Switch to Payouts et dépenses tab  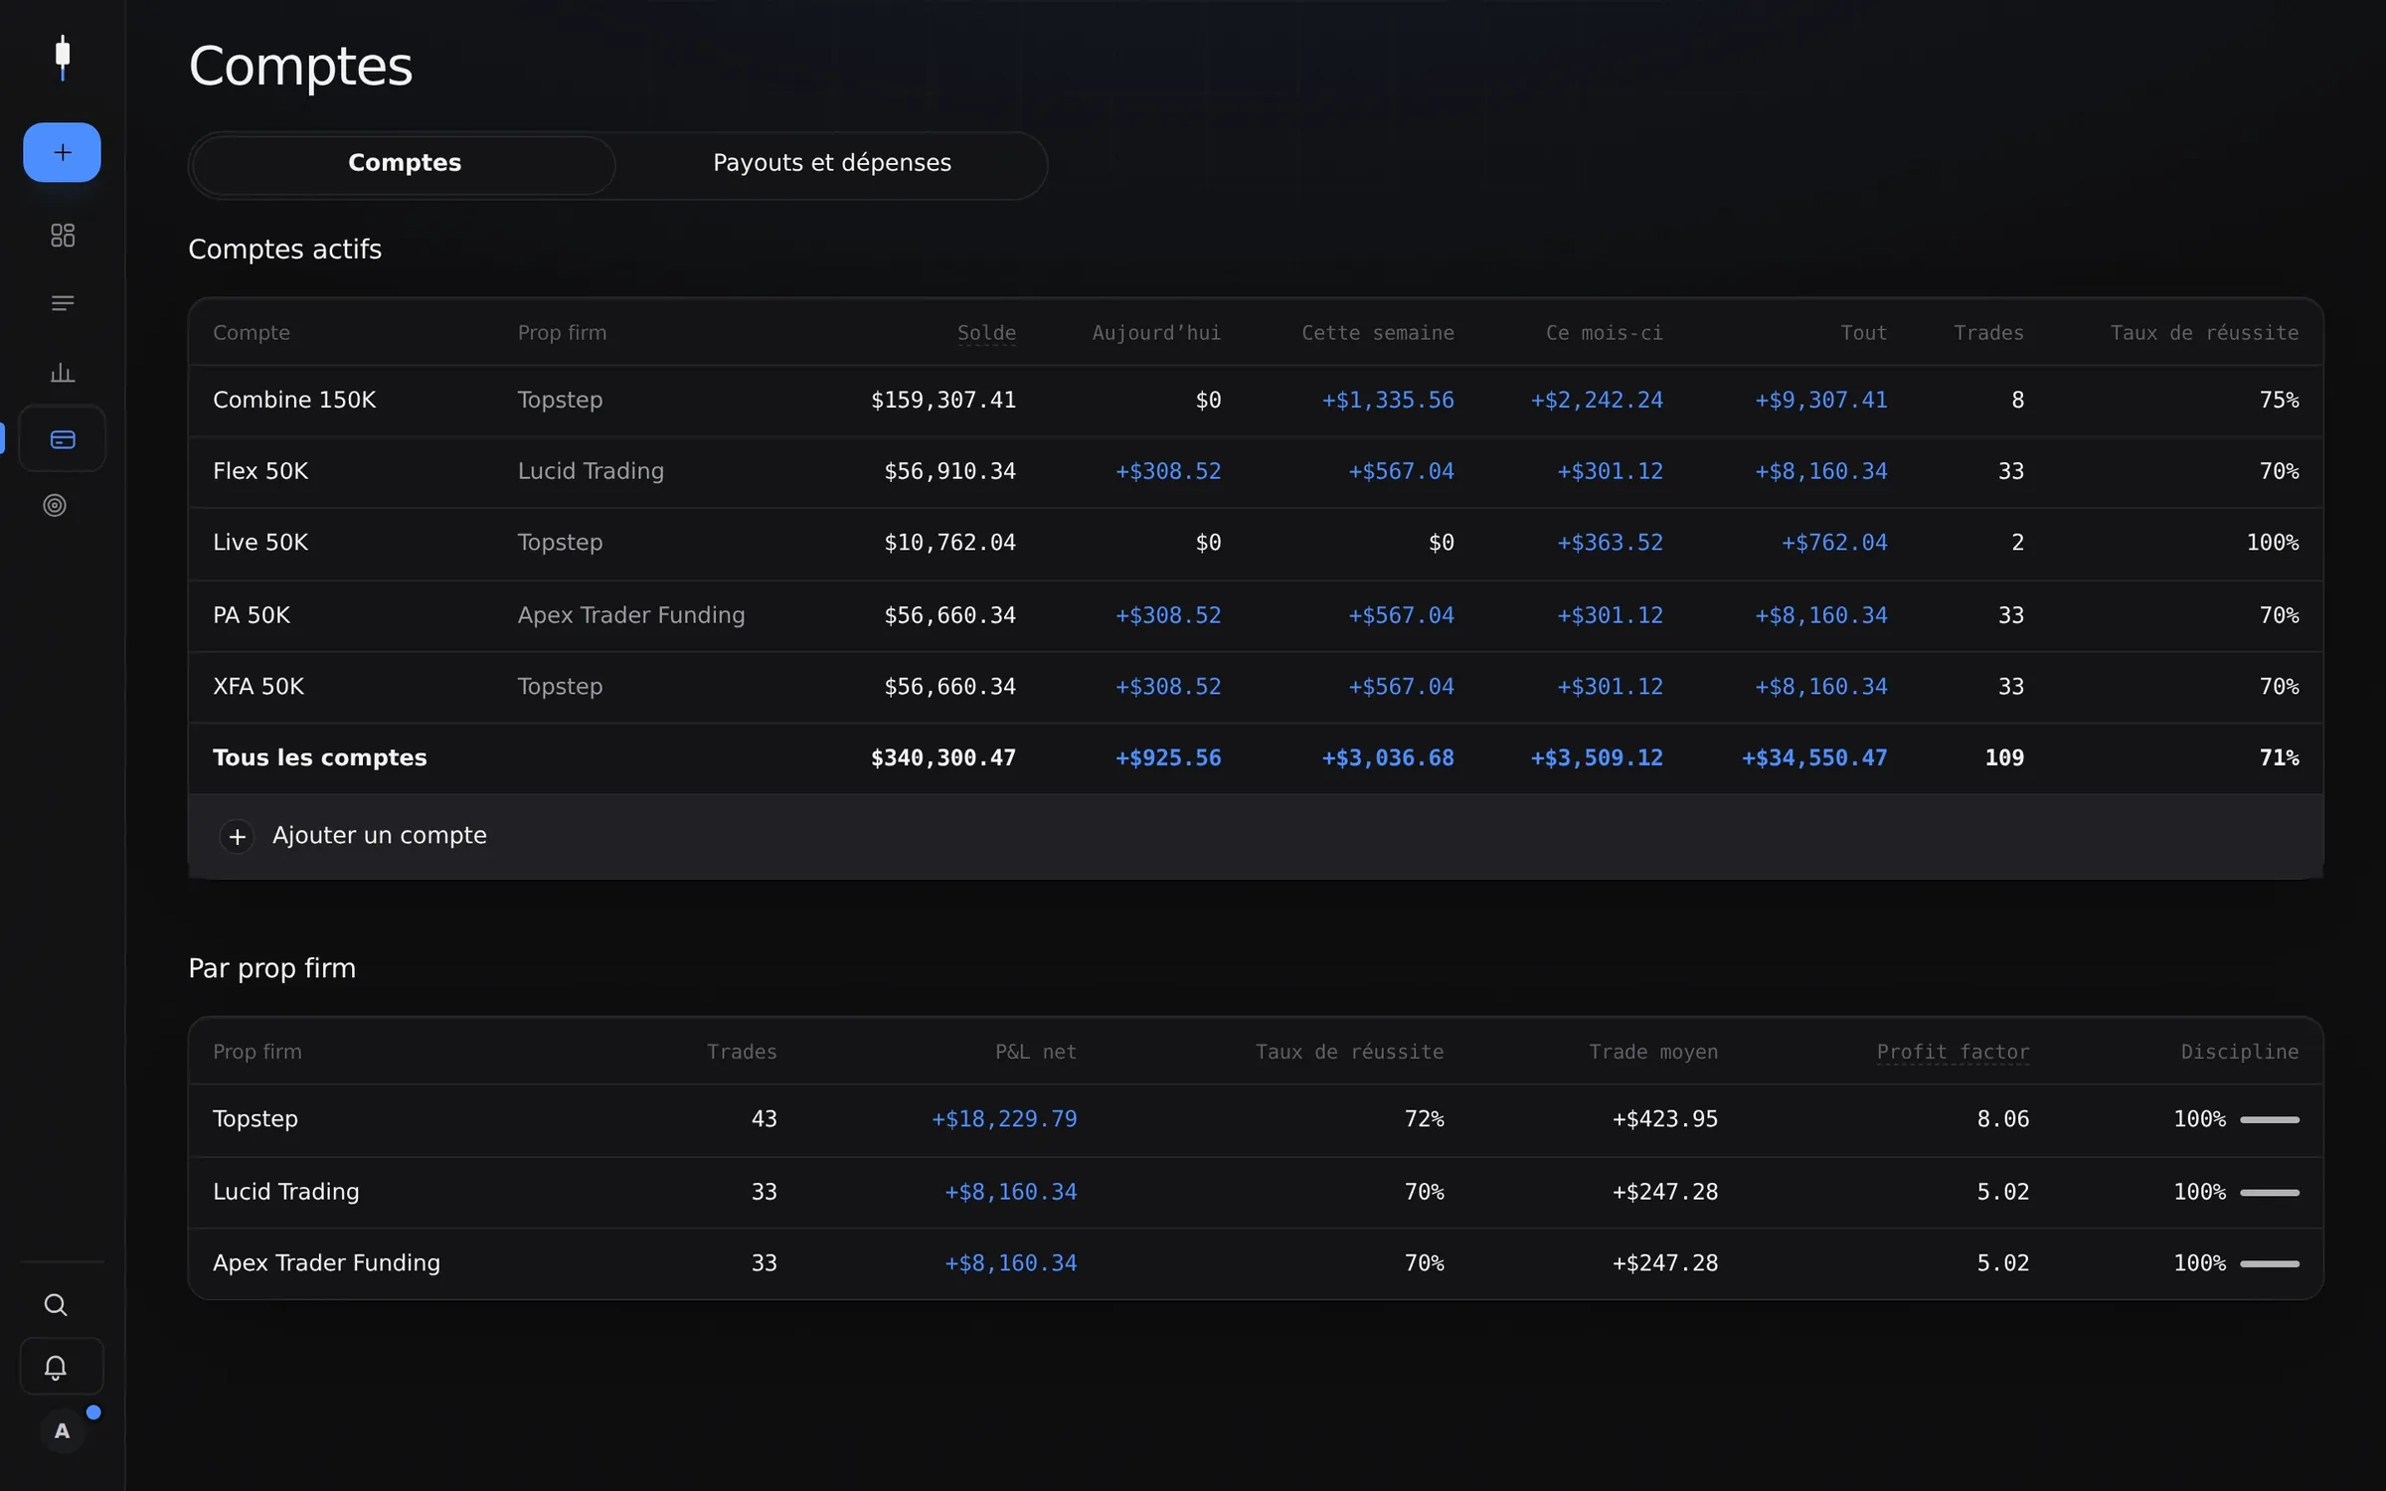[832, 164]
